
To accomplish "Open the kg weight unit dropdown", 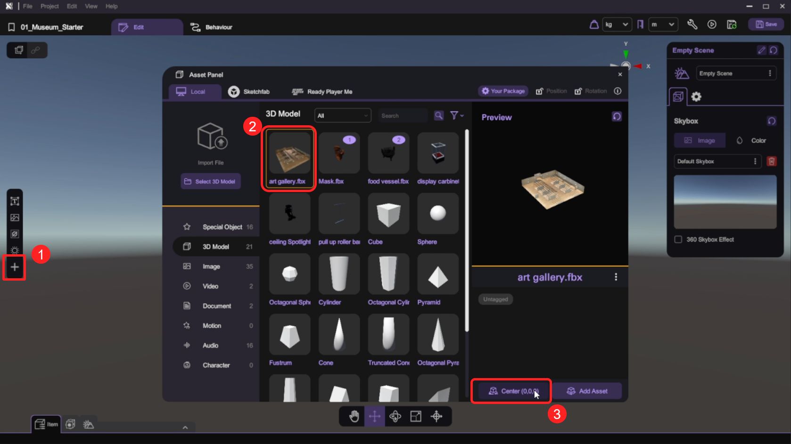I will pyautogui.click(x=617, y=24).
